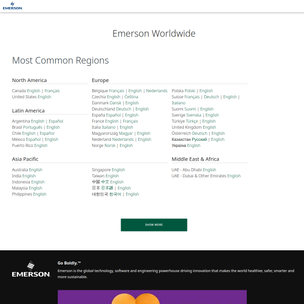
Task: Select Taiwan English link
Action: click(x=112, y=176)
